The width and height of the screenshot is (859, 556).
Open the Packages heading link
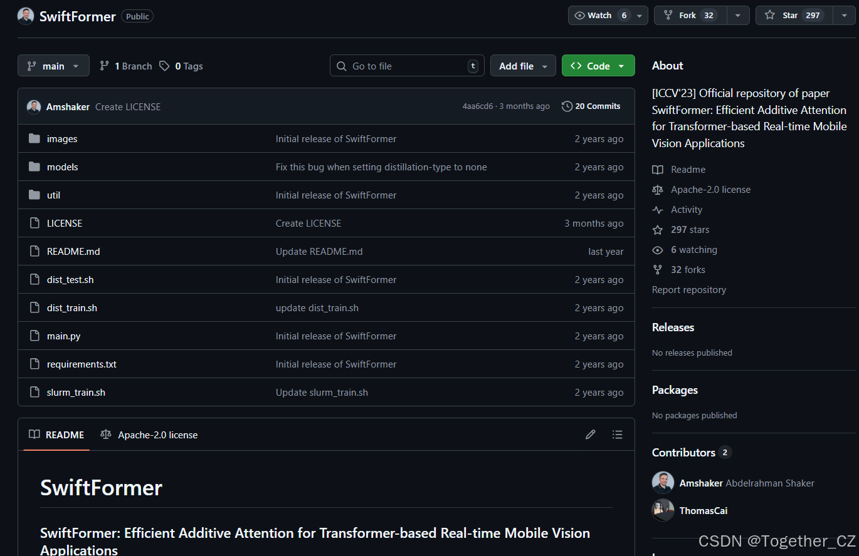click(675, 390)
